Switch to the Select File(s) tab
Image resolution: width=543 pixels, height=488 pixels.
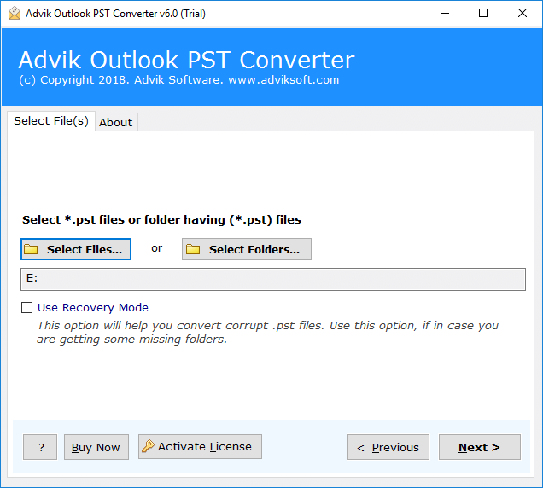[x=51, y=121]
